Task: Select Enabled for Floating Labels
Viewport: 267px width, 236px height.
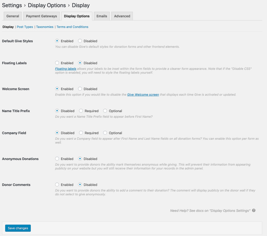Action: [x=57, y=63]
